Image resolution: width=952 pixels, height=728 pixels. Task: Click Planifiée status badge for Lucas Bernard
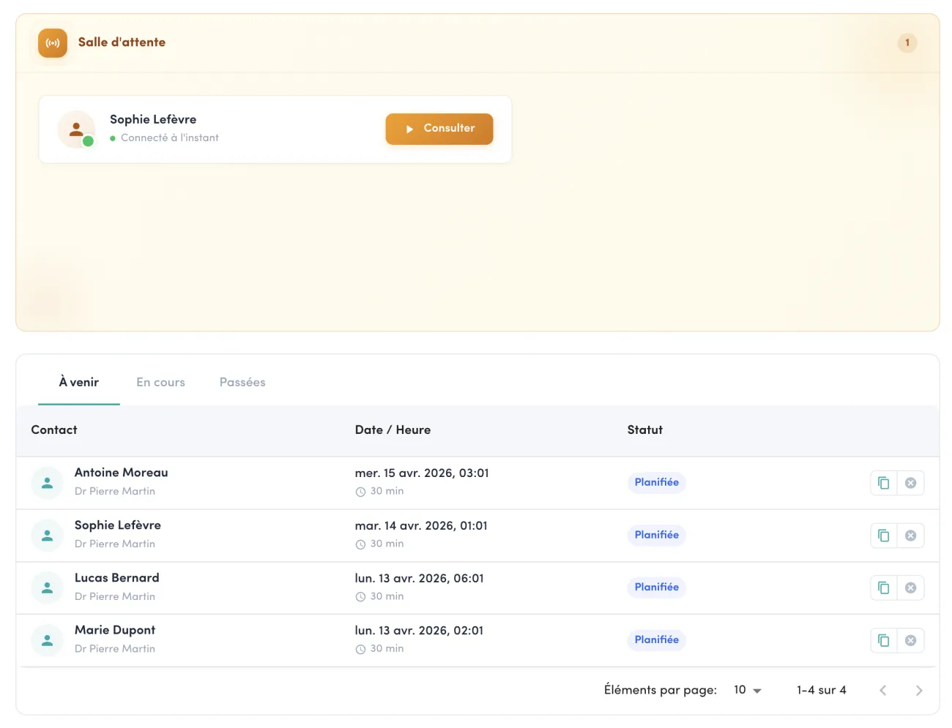point(657,587)
